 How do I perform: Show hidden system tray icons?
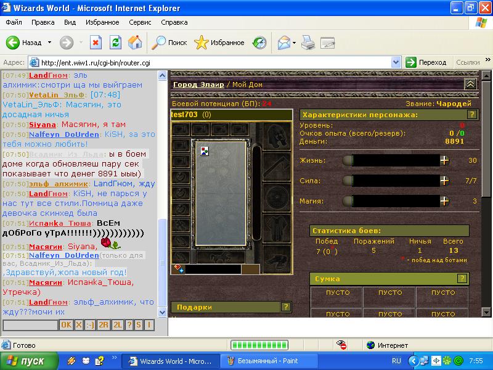coord(414,361)
